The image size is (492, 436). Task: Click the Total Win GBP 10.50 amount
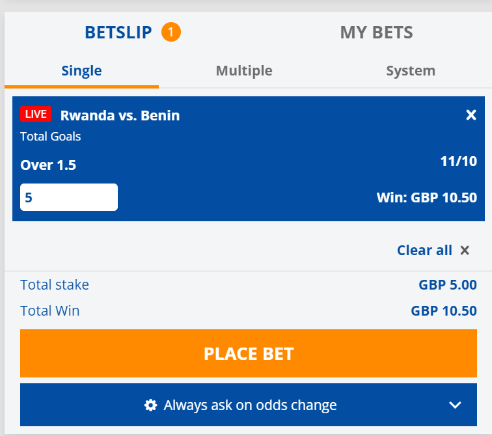[x=444, y=311]
